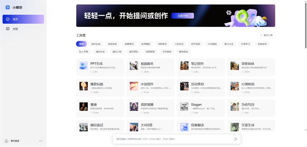Select the 外语学习 tab
This screenshot has width=307, height=147.
pos(246,44)
